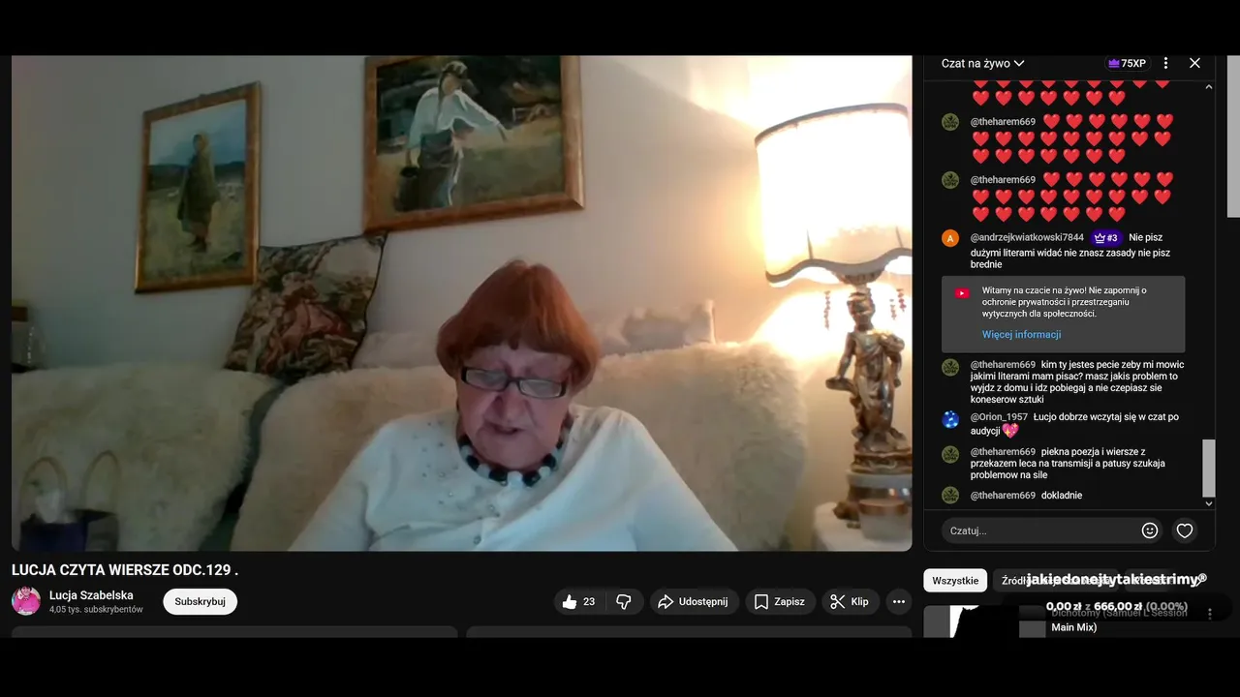Open Dichotomy Main Mix video thumbnail
This screenshot has height=697, width=1240.
click(x=984, y=621)
